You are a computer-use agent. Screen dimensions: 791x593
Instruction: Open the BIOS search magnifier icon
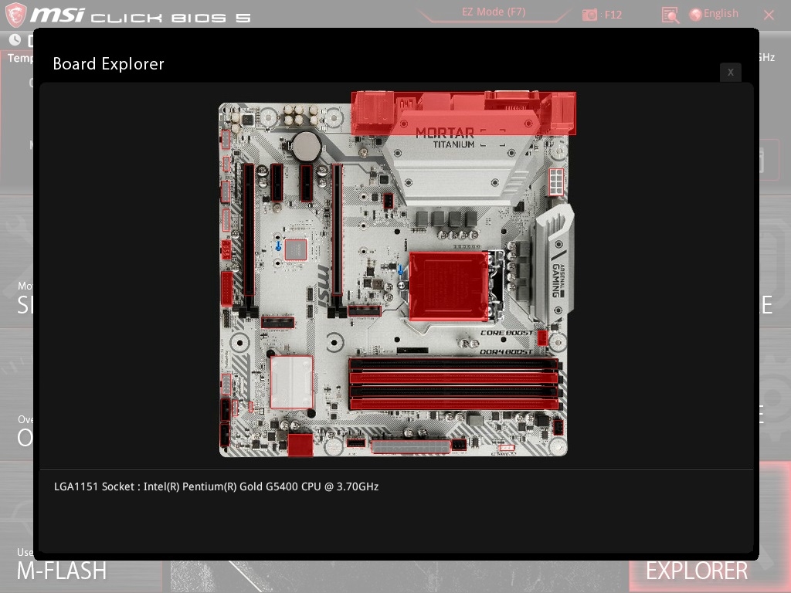tap(670, 15)
